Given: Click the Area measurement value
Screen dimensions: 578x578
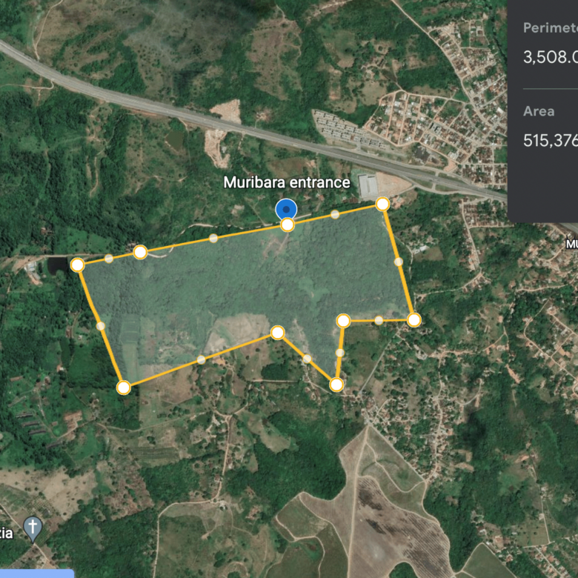Looking at the screenshot, I should click(x=551, y=141).
